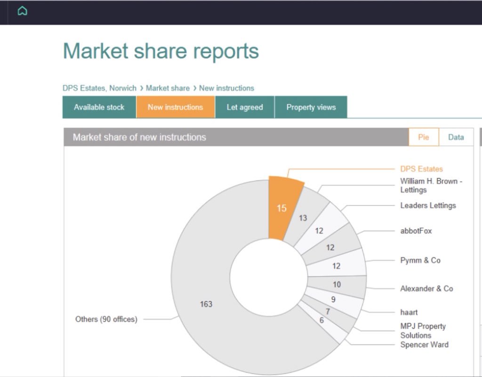Click the Others 163 pie slice

tap(206, 304)
